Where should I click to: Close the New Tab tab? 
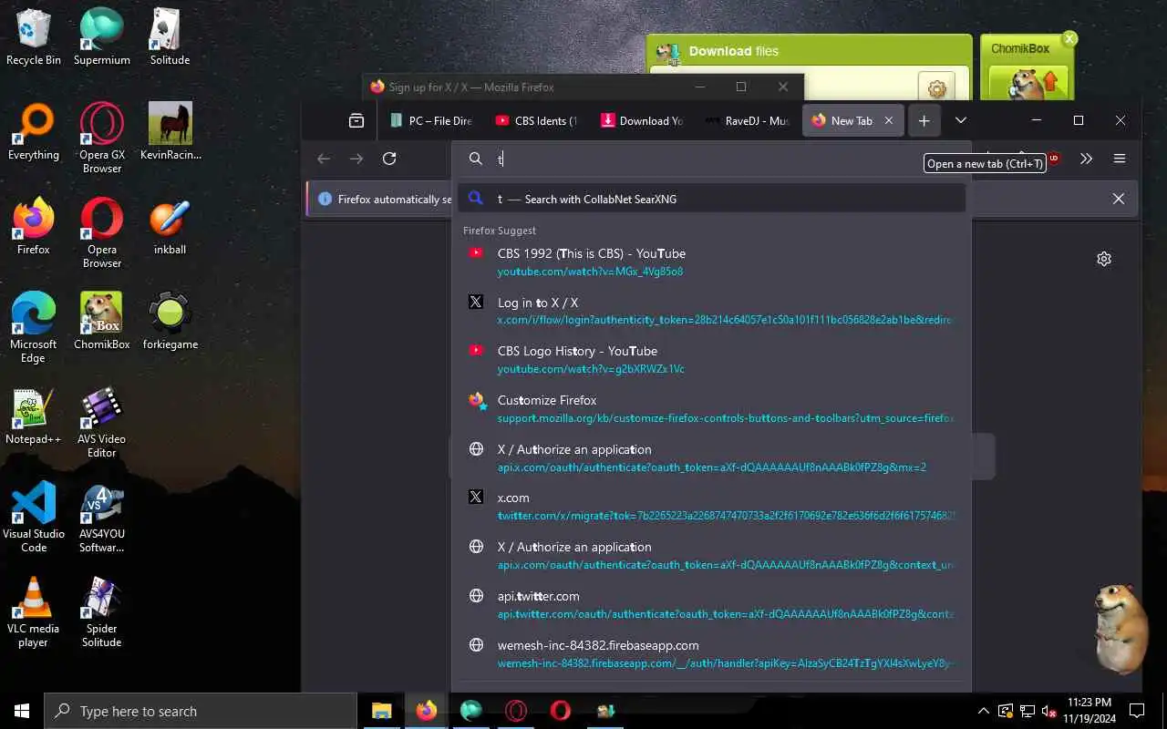click(889, 120)
